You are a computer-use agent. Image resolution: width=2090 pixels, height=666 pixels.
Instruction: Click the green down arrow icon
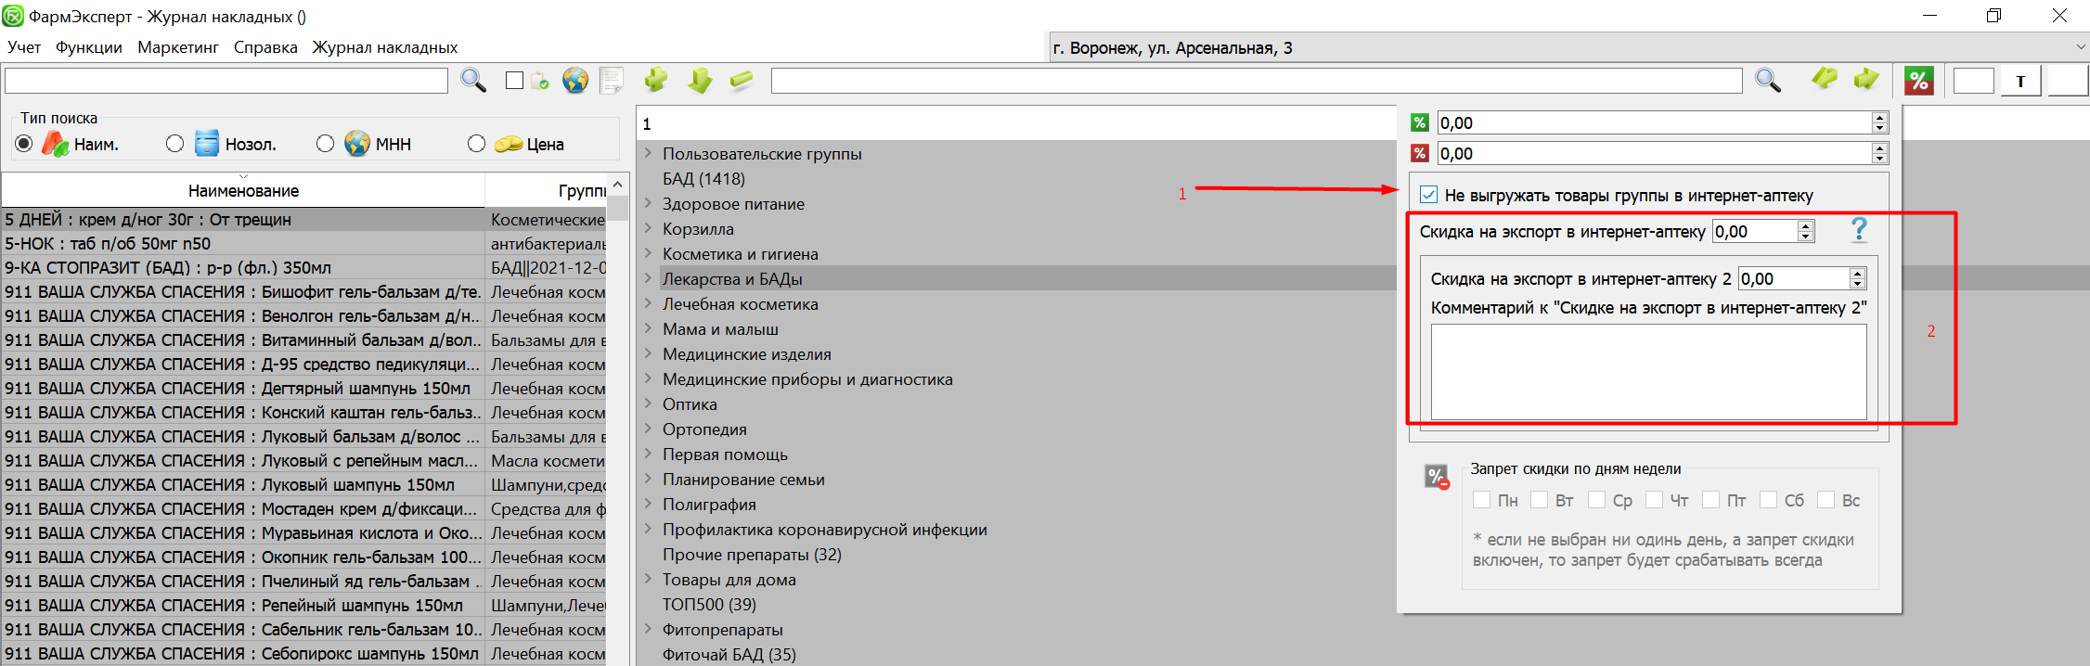click(x=700, y=81)
